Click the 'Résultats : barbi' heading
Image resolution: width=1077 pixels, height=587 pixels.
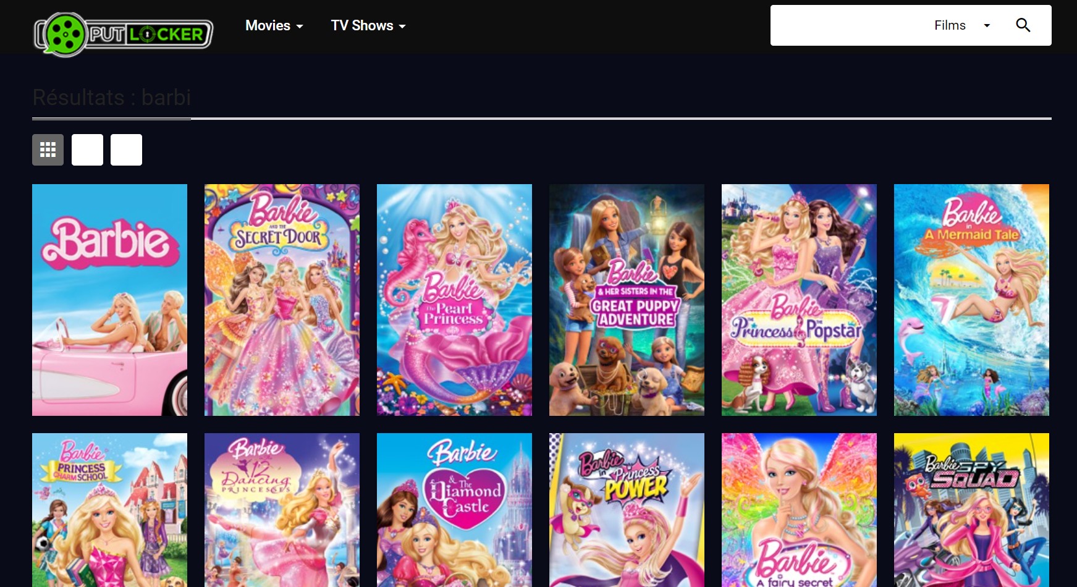click(112, 98)
